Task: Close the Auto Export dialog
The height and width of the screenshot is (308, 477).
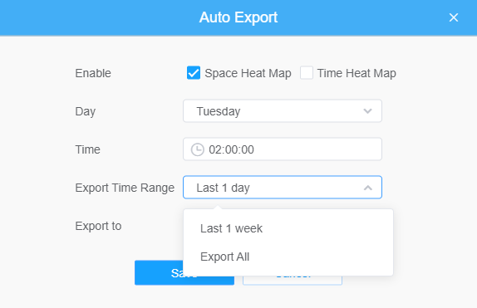Action: 453,17
